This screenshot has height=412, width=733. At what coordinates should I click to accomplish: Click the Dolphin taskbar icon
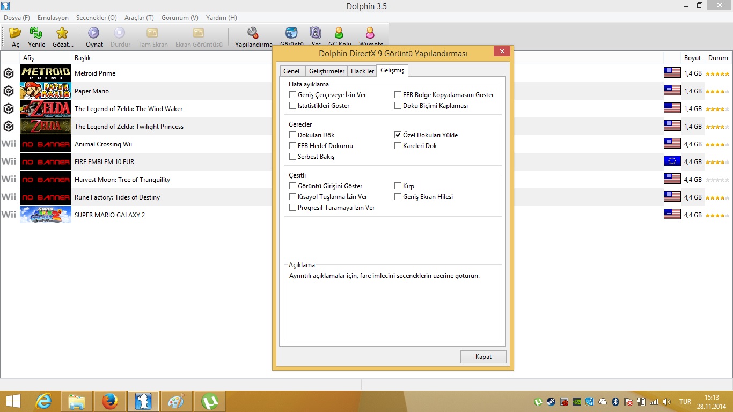coord(143,401)
